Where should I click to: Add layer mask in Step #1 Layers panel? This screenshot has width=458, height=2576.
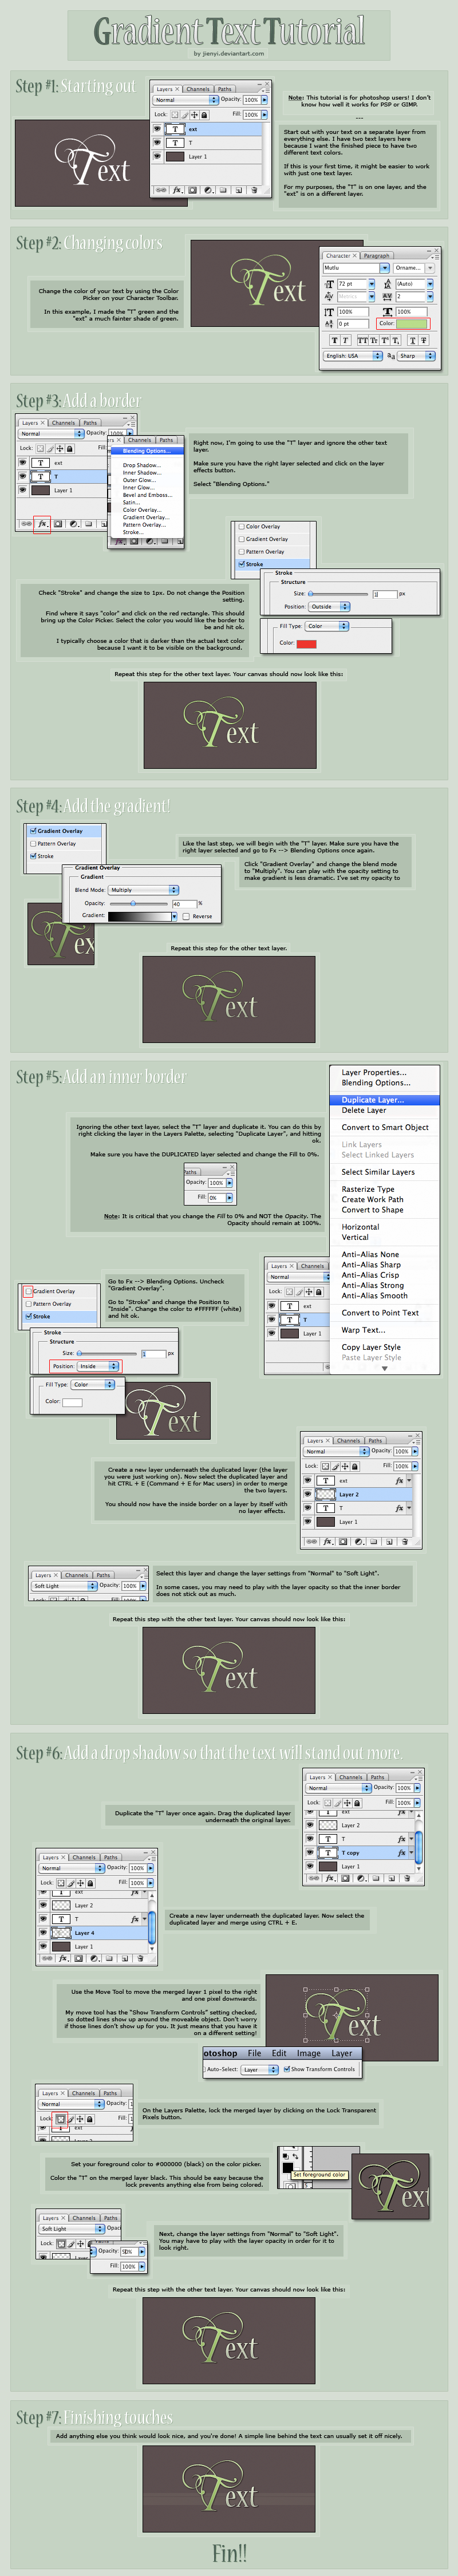click(193, 189)
